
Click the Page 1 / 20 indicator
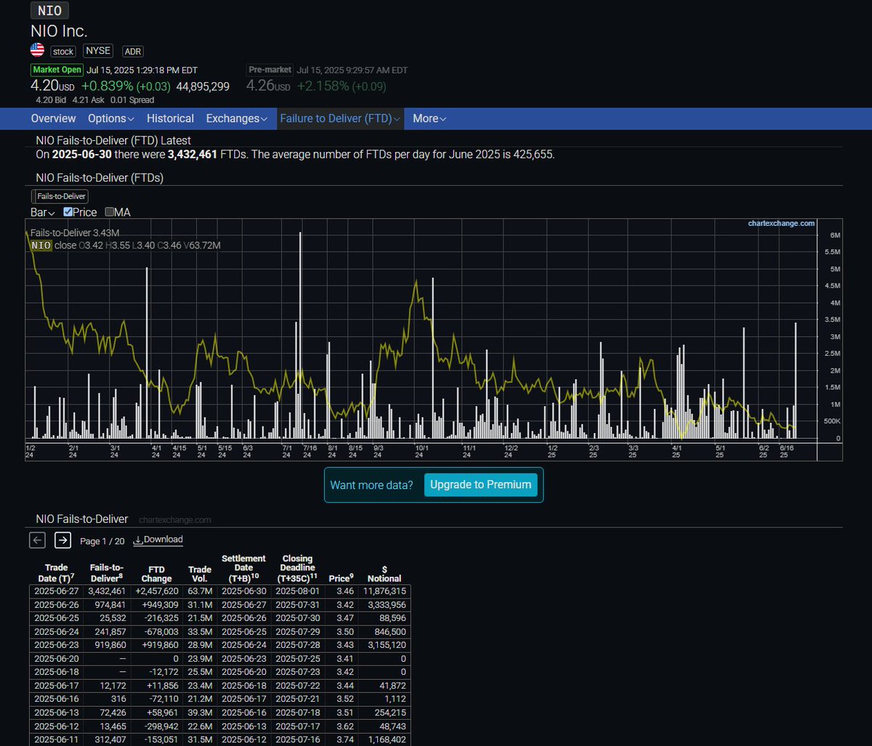(102, 540)
